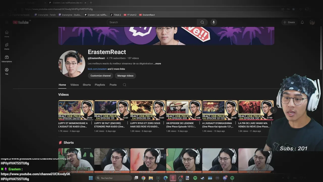Click the YouTube logo
Screen dimensions: 323x182
point(21,22)
